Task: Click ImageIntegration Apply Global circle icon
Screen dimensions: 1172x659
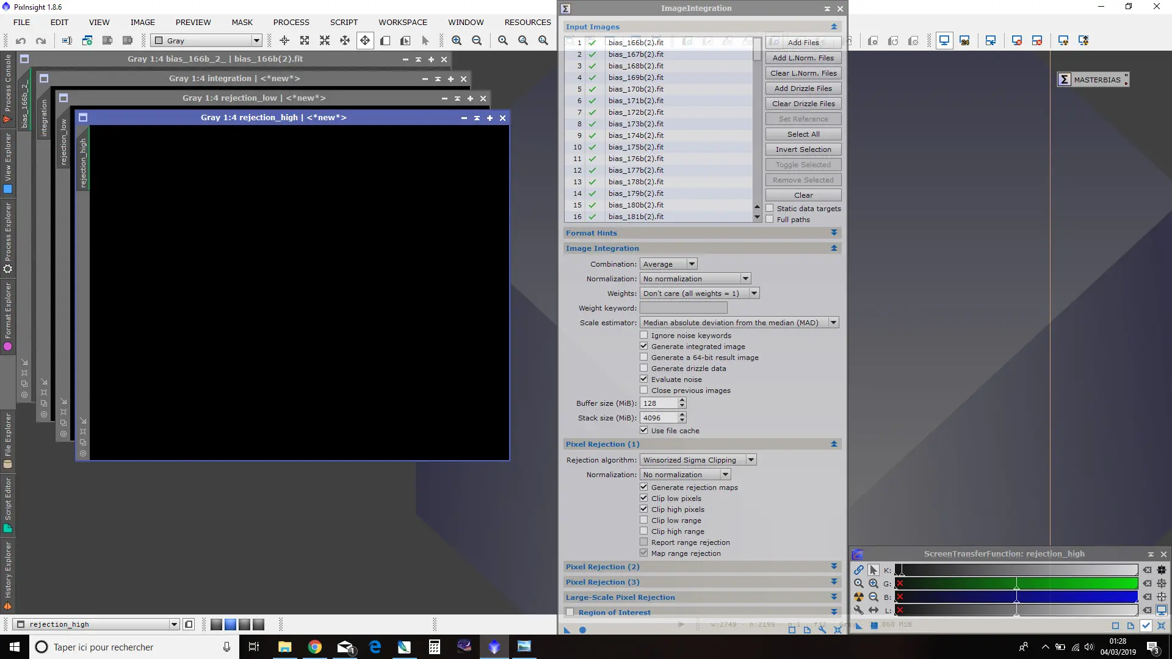Action: 582,630
